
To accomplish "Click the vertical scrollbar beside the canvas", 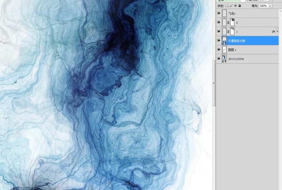I will (x=214, y=84).
